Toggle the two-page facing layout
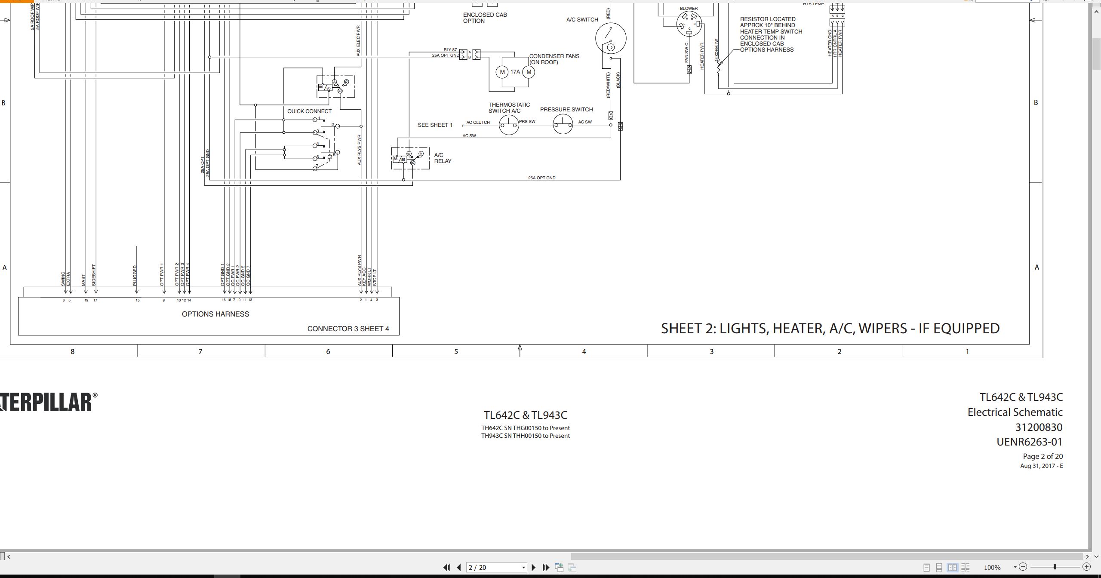Image resolution: width=1101 pixels, height=578 pixels. tap(952, 568)
